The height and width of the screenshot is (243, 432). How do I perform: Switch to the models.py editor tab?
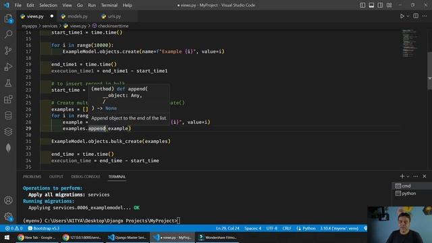pyautogui.click(x=78, y=16)
